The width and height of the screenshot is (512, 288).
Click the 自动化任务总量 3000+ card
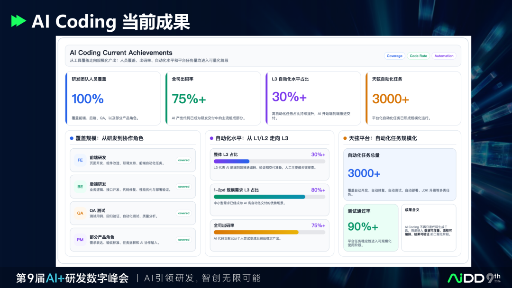tap(400, 174)
